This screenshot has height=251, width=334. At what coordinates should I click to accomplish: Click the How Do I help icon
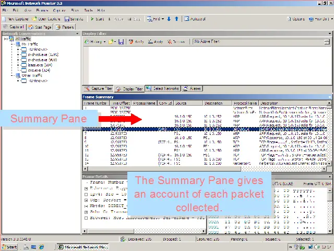click(311, 19)
